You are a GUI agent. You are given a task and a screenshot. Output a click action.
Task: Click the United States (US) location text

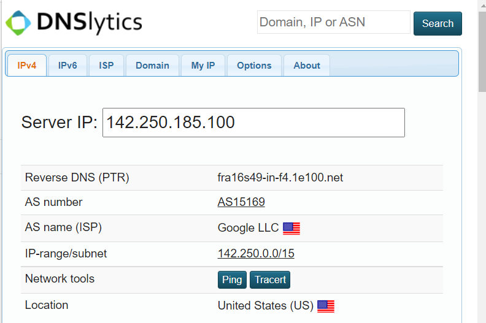click(266, 306)
